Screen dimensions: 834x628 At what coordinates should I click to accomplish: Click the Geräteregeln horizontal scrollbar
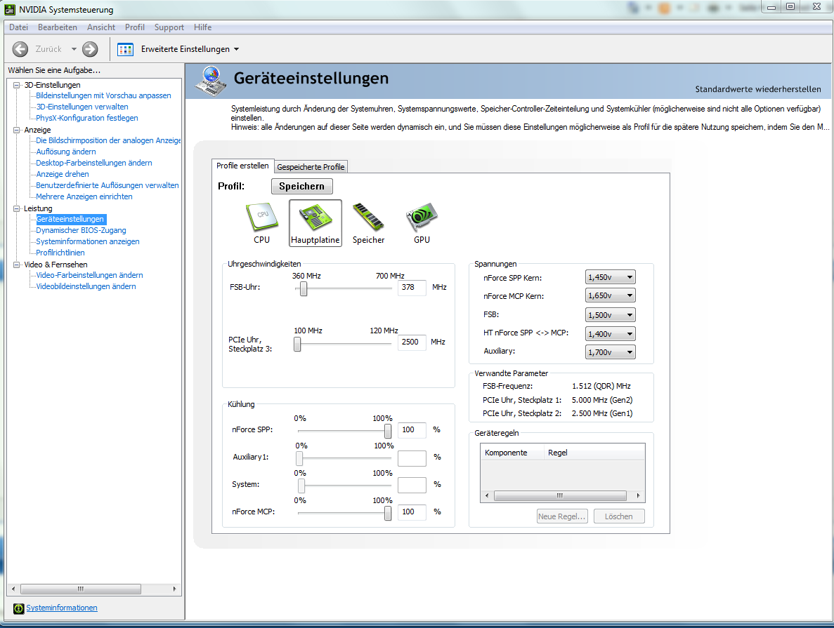562,495
